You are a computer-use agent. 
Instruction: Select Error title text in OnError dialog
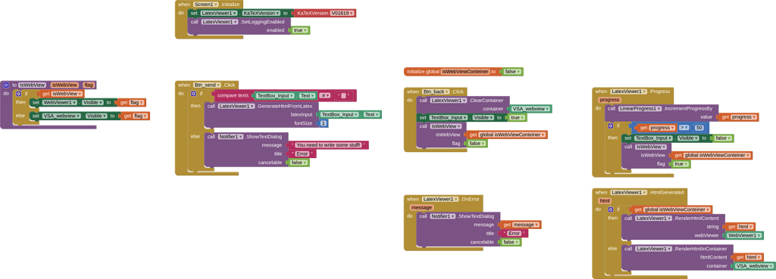515,234
